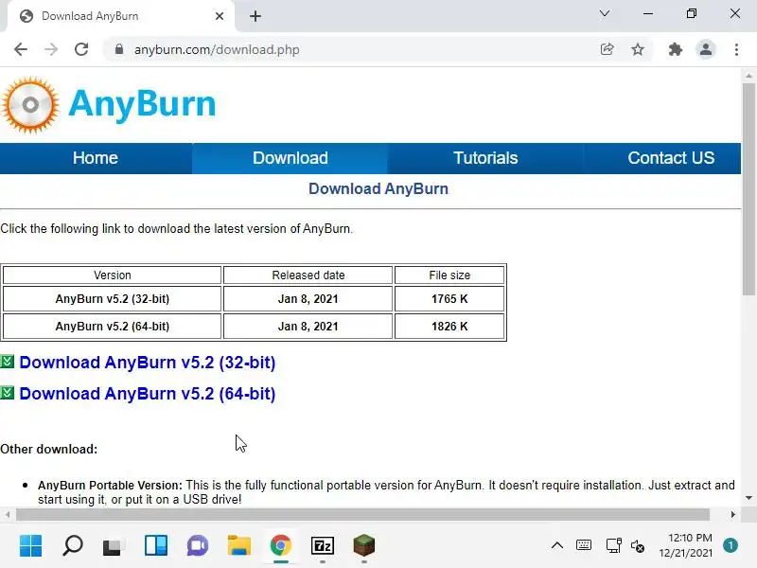The height and width of the screenshot is (568, 757).
Task: Open the Chrome profile avatar
Action: tap(705, 49)
